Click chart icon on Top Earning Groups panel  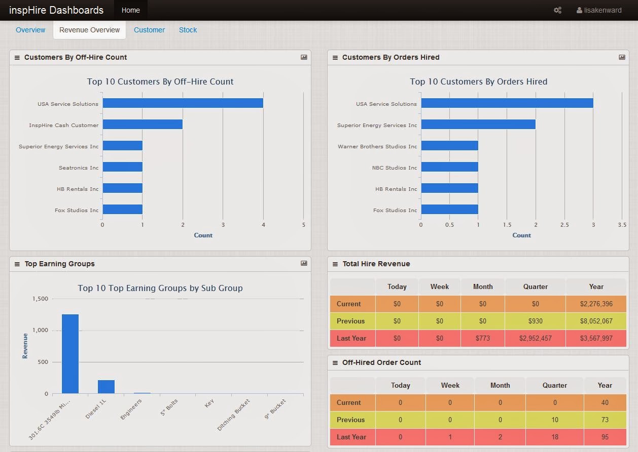coord(304,263)
